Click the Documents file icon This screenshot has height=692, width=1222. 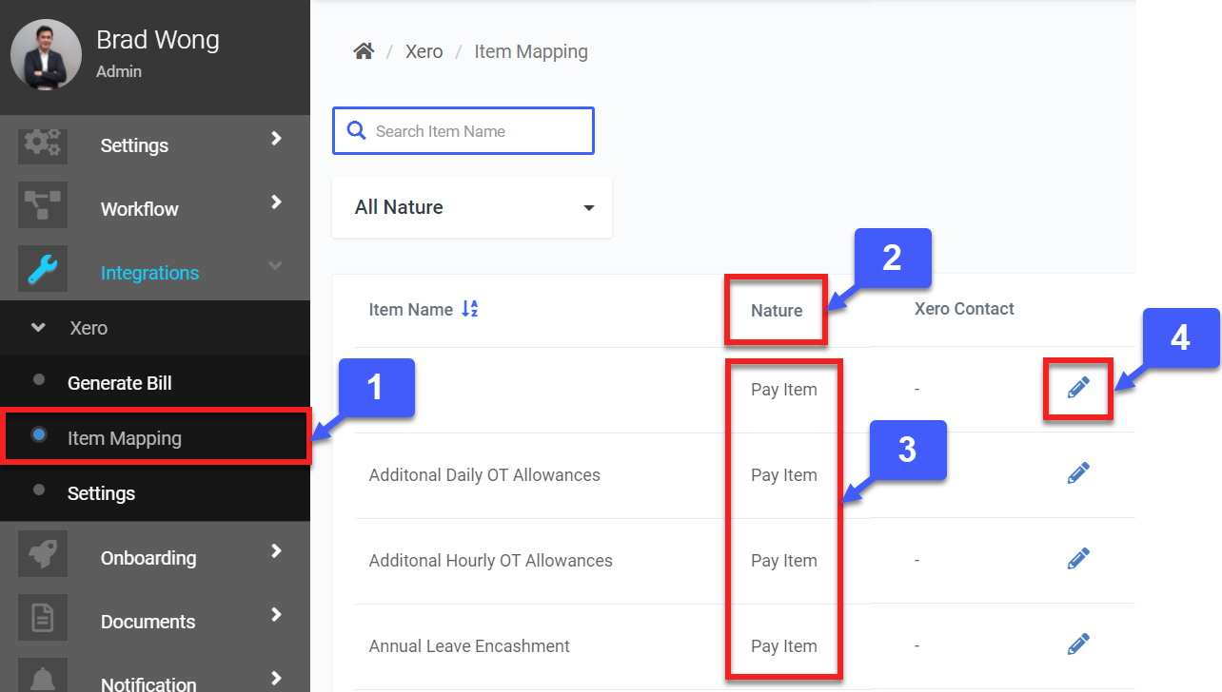pos(43,620)
